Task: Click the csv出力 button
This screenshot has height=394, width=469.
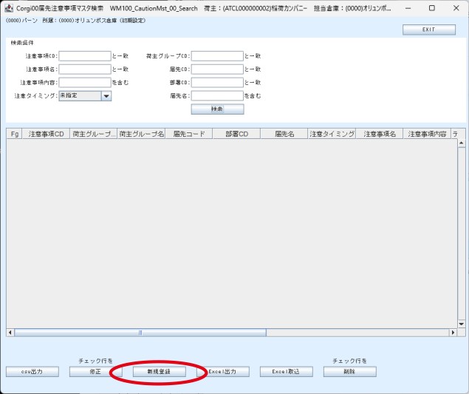Action: click(x=32, y=372)
